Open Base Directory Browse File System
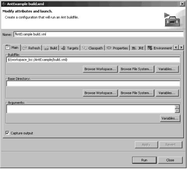 pyautogui.click(x=136, y=93)
